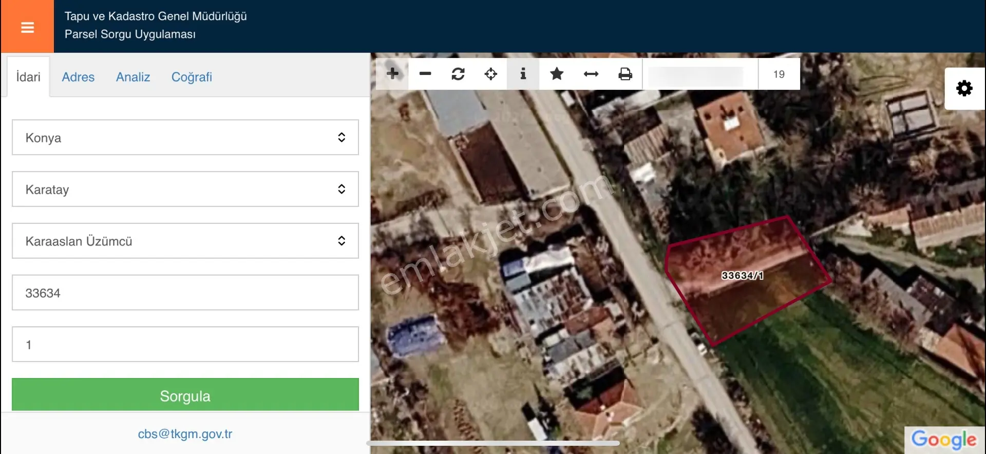986x454 pixels.
Task: Click the Google logo on the map
Action: click(x=944, y=440)
